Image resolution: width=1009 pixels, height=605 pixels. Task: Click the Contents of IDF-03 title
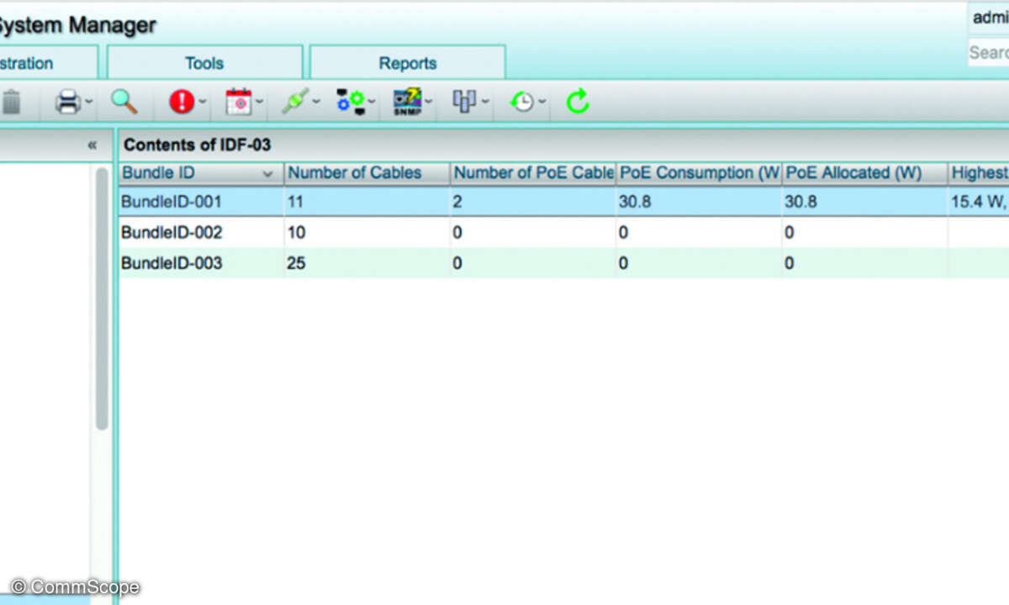click(x=198, y=145)
